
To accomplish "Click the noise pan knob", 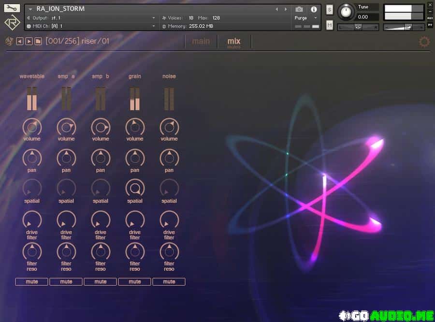I will [169, 158].
